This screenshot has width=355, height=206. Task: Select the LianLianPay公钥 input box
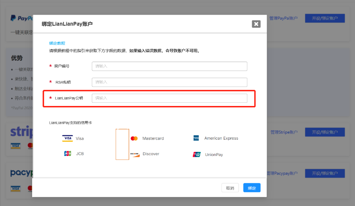[x=169, y=98]
